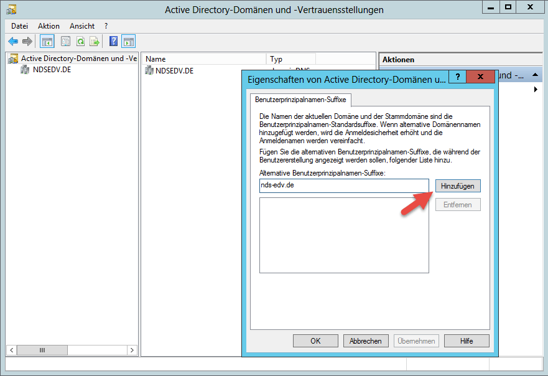Click the NDSEDV.DE domain icon in the list
This screenshot has width=548, height=376.
click(x=149, y=70)
